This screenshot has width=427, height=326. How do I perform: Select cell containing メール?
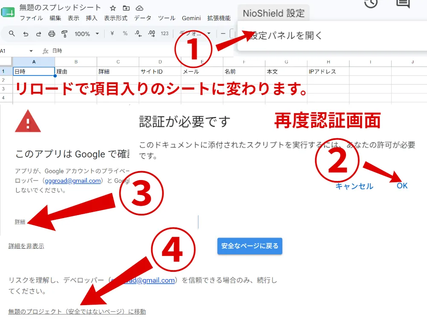tap(202, 71)
